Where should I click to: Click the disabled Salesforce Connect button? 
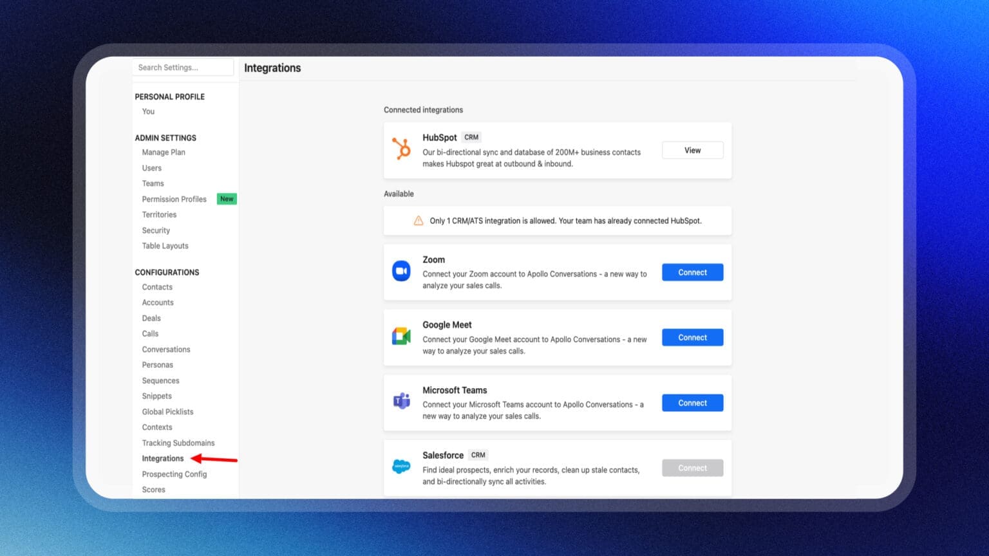point(692,468)
